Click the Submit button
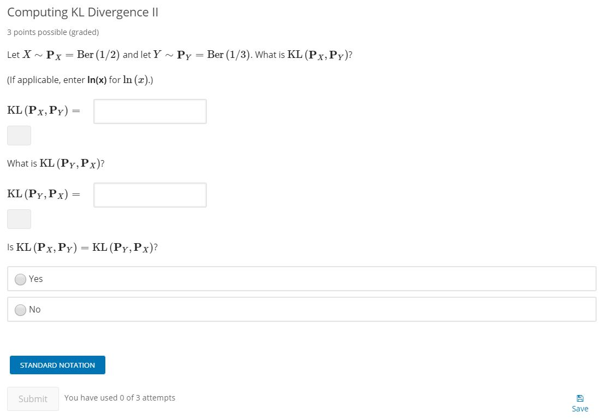 tap(32, 398)
